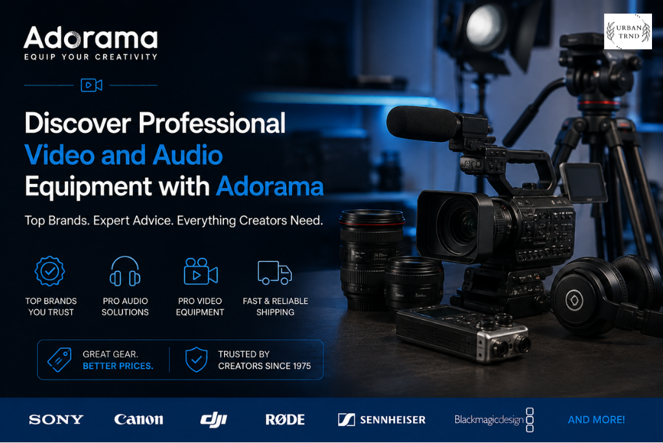Click Top Brands. Expert Advice. subheading
Screen dimensions: 663x443
174,220
